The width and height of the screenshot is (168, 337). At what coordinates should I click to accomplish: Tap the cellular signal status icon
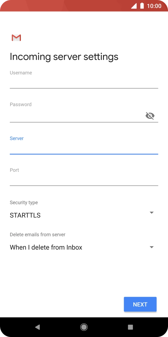coord(134,6)
